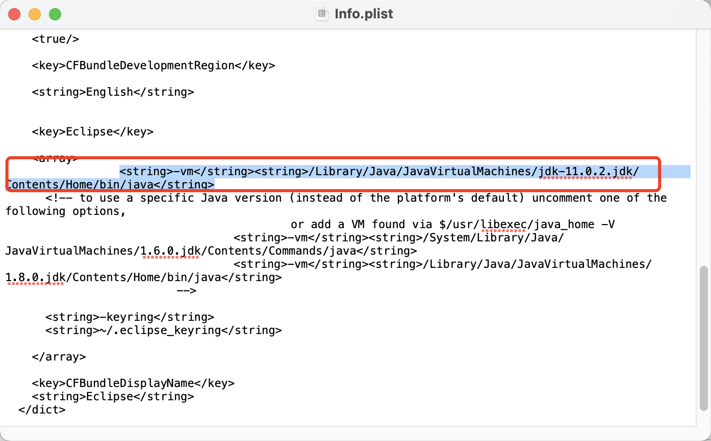711x441 pixels.
Task: Click the Info.plist document icon in title bar
Action: click(322, 14)
